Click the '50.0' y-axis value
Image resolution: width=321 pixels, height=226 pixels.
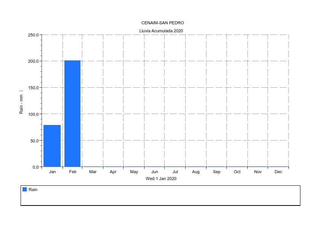click(x=34, y=141)
